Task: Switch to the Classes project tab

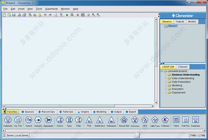Action: (183, 67)
